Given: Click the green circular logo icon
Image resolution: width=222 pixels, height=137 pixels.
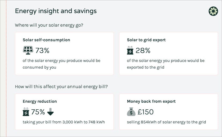Looking at the screenshot, I should [x=213, y=11].
